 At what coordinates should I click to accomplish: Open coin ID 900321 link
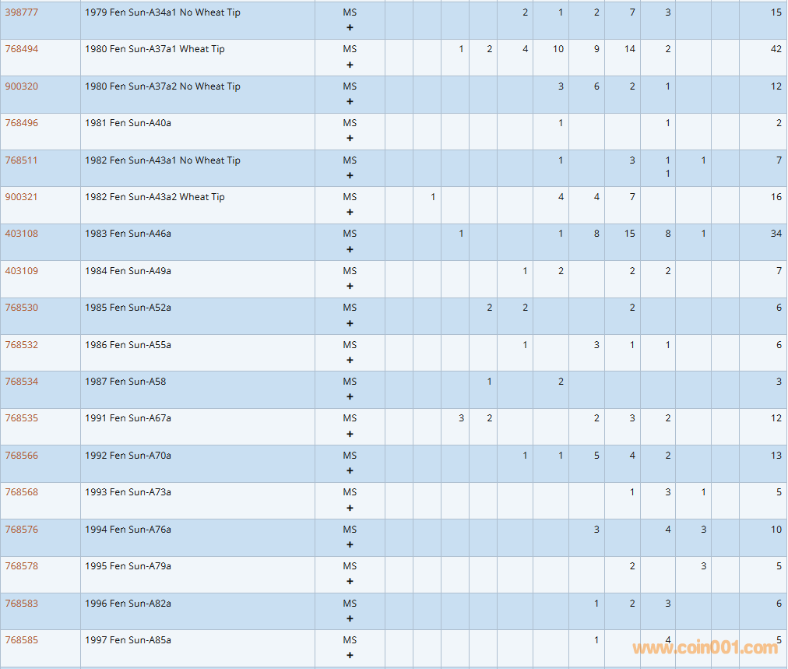click(x=22, y=197)
